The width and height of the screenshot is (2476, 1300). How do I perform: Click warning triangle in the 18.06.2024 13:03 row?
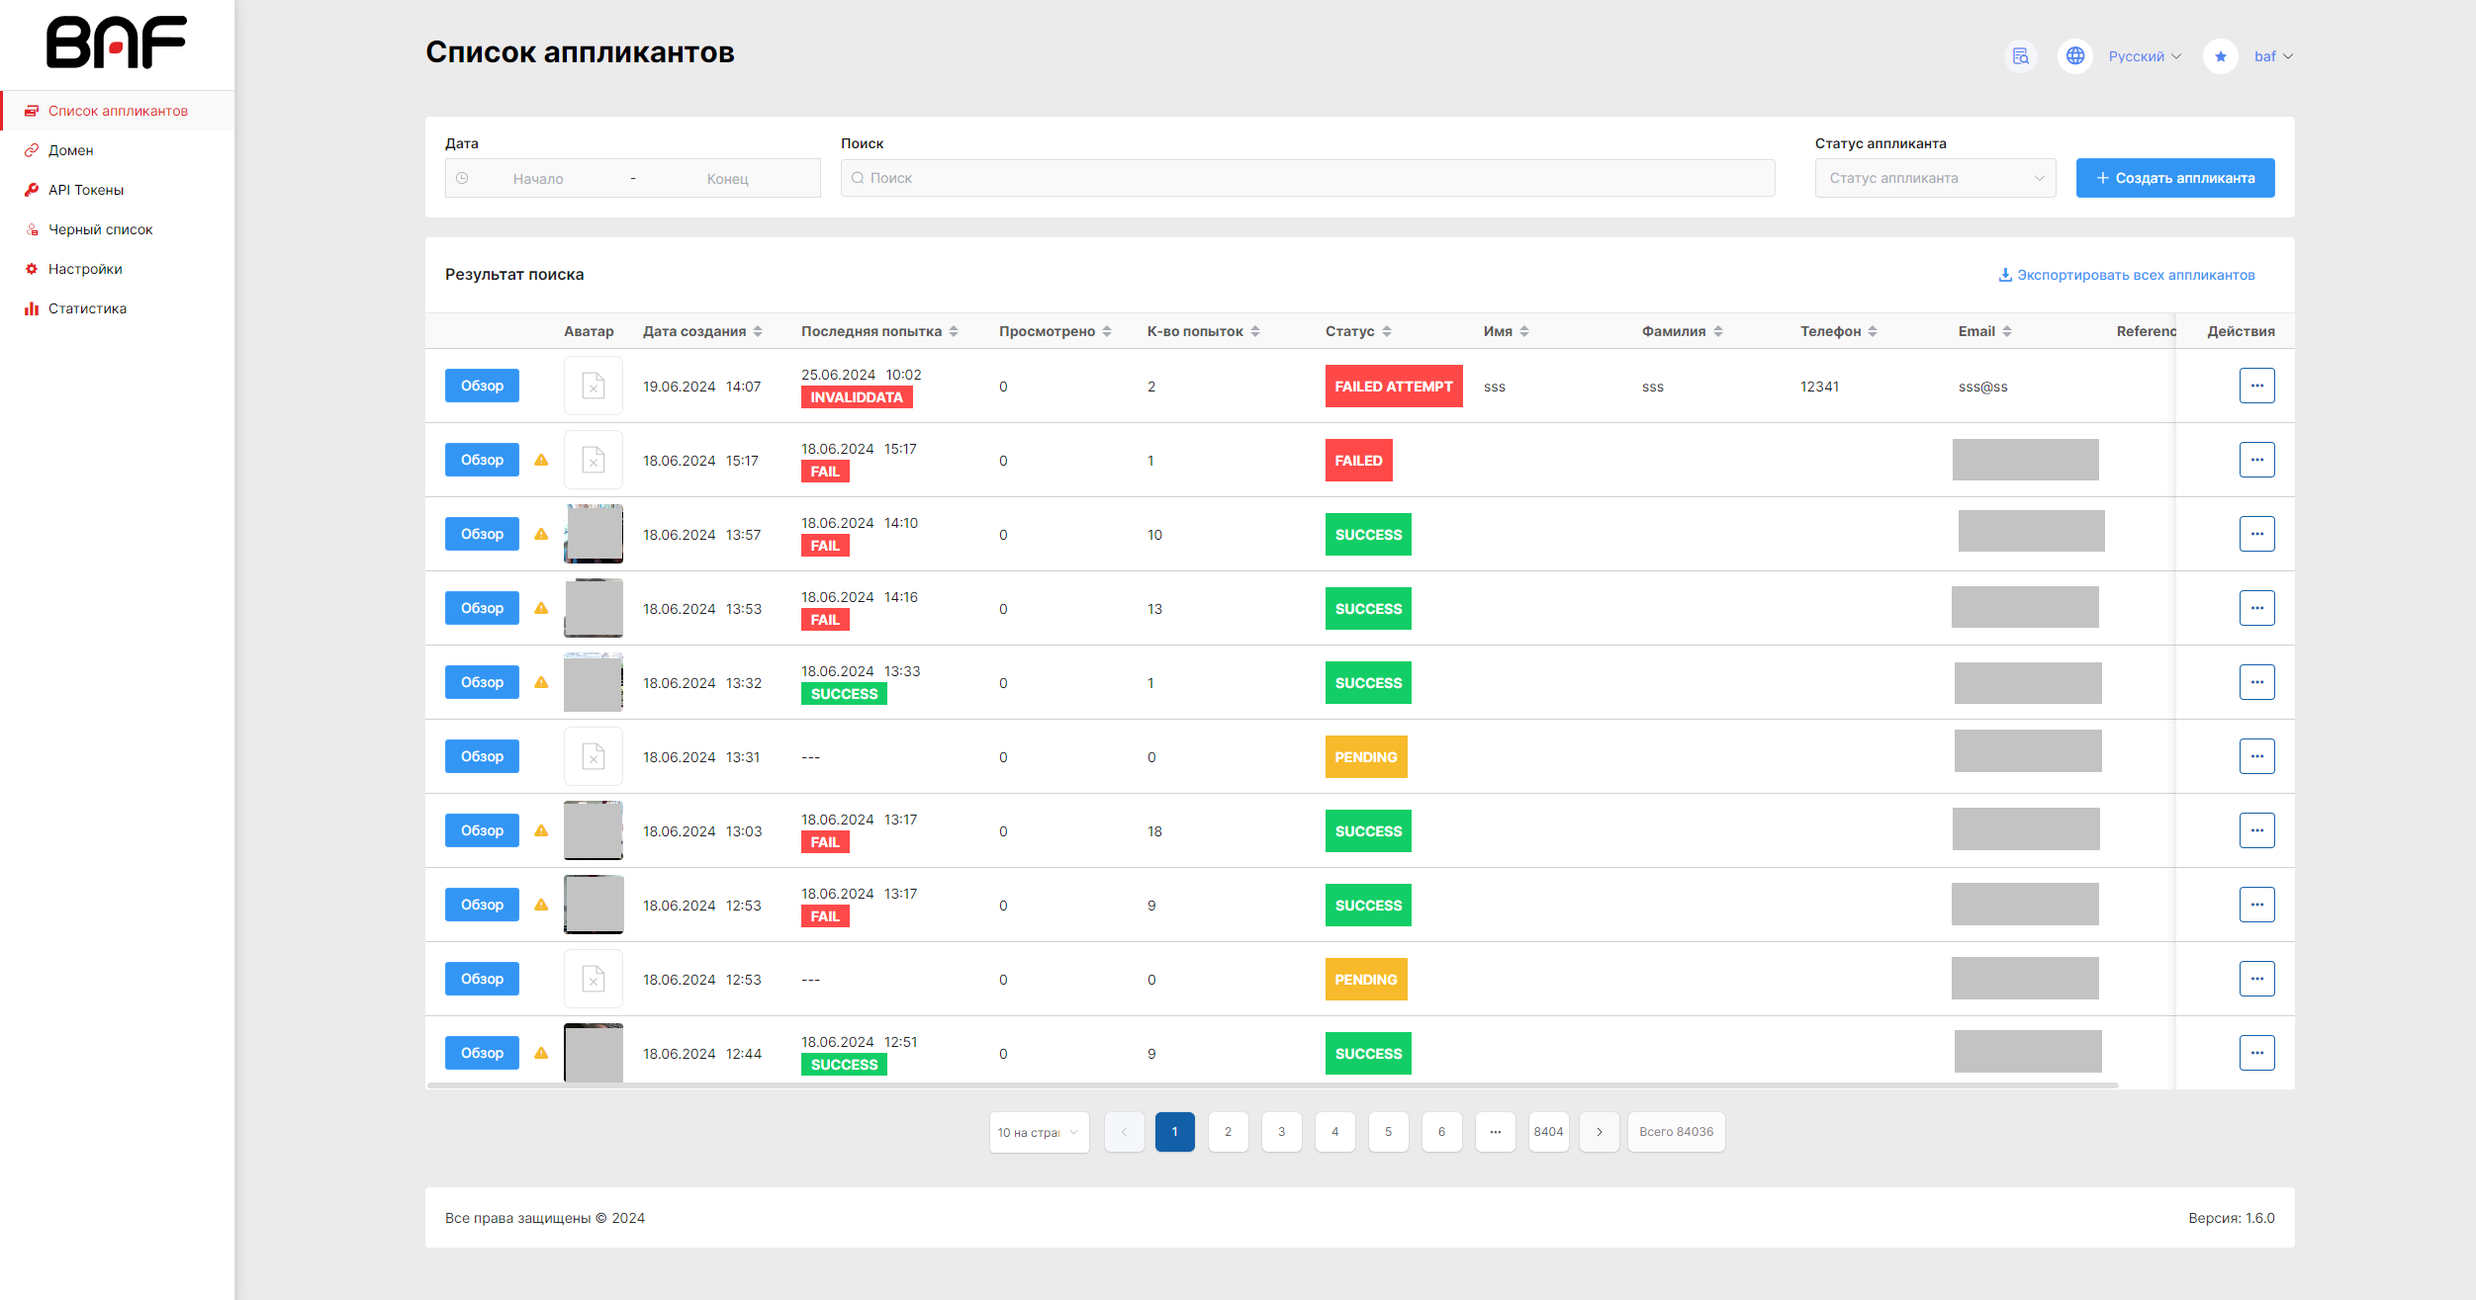541,830
